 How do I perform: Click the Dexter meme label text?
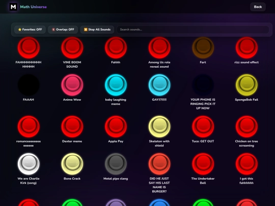click(x=72, y=141)
